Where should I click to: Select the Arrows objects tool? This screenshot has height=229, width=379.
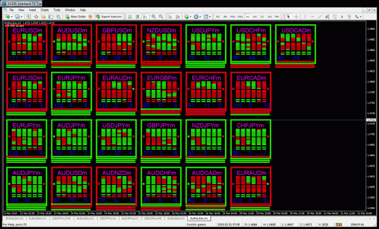357,16
